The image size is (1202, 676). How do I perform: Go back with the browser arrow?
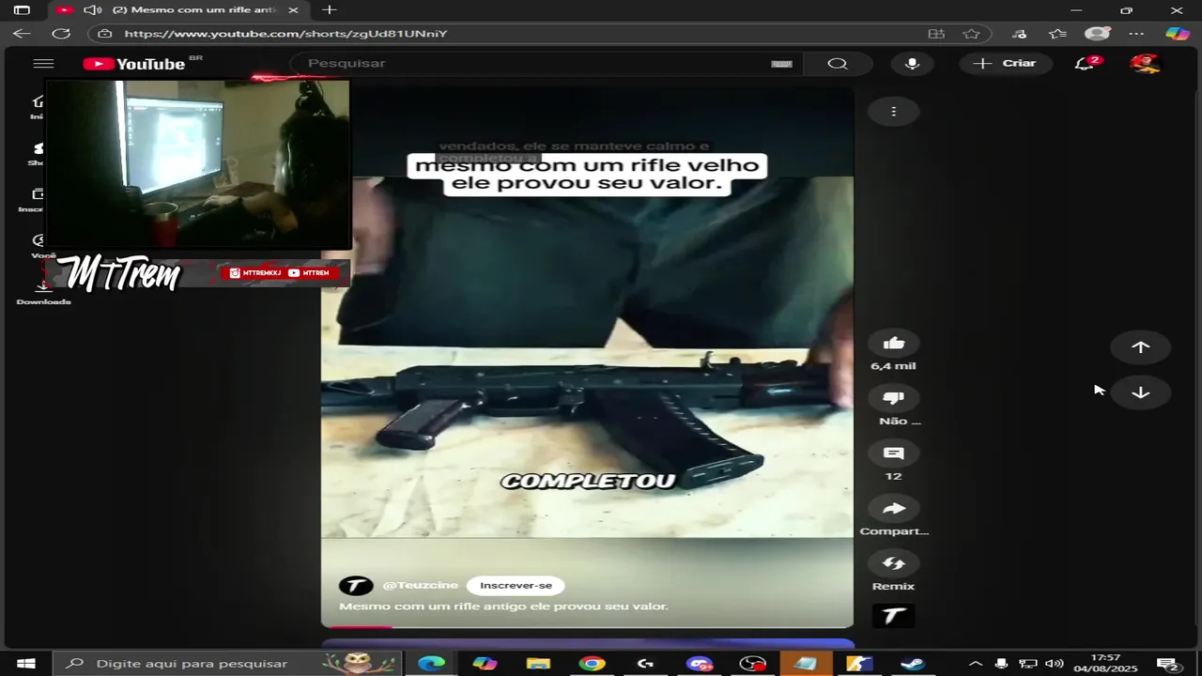[x=22, y=34]
